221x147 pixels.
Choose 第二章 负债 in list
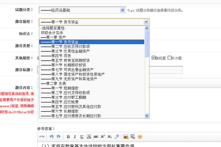[x=92, y=83]
